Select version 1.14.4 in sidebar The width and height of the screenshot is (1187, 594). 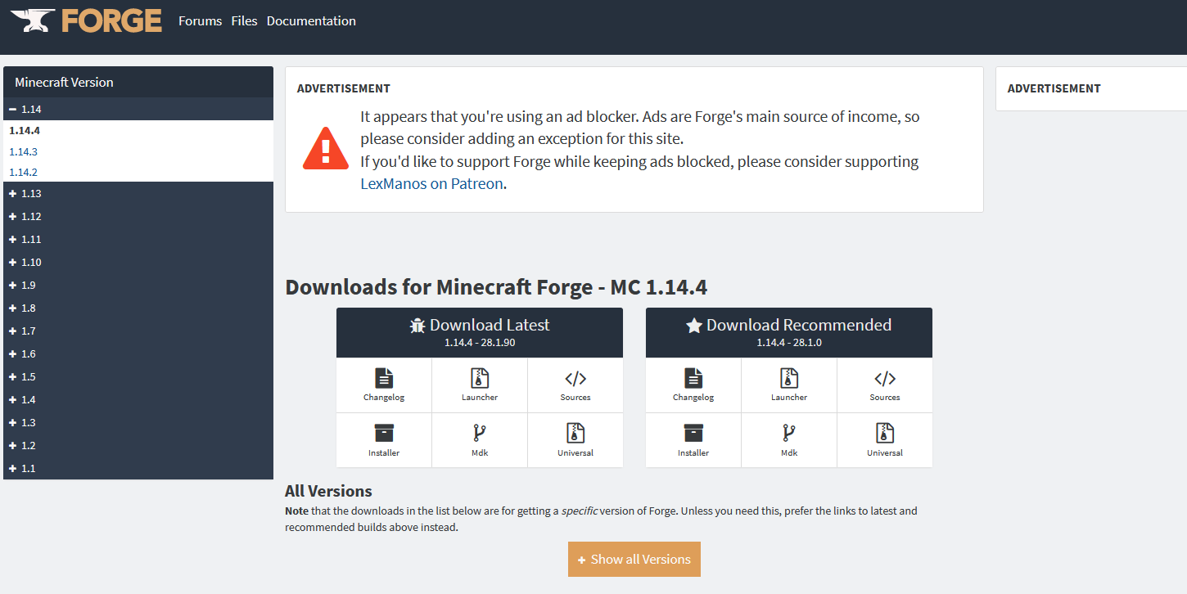(25, 130)
